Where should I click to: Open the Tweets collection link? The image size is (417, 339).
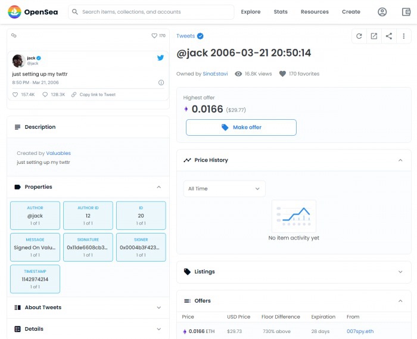185,36
